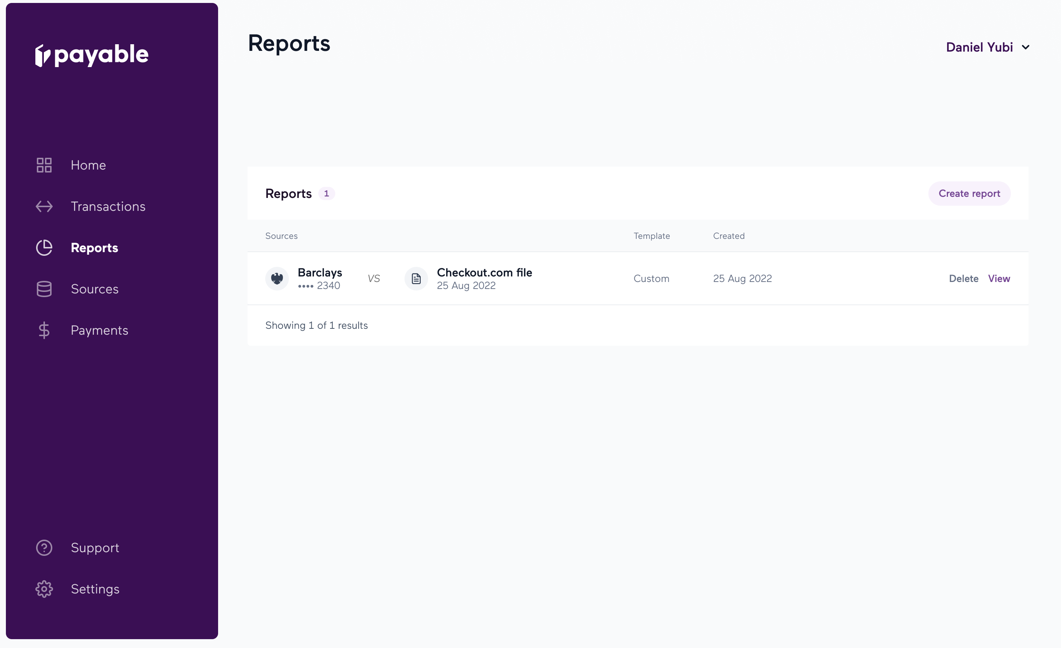The image size is (1061, 648).
Task: Click the Checkout.com file document icon
Action: tap(416, 279)
